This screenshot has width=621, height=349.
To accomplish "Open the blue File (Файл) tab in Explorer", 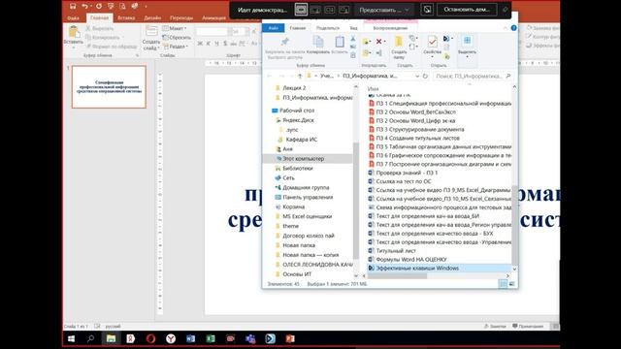I will click(x=274, y=28).
